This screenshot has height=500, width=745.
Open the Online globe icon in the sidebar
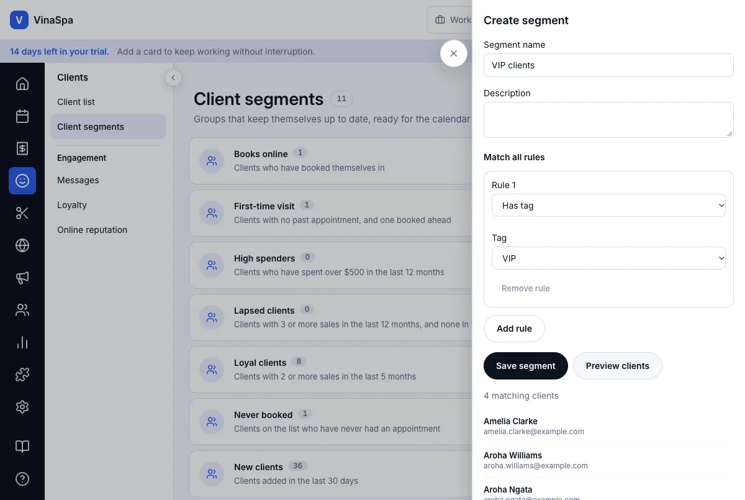point(22,245)
